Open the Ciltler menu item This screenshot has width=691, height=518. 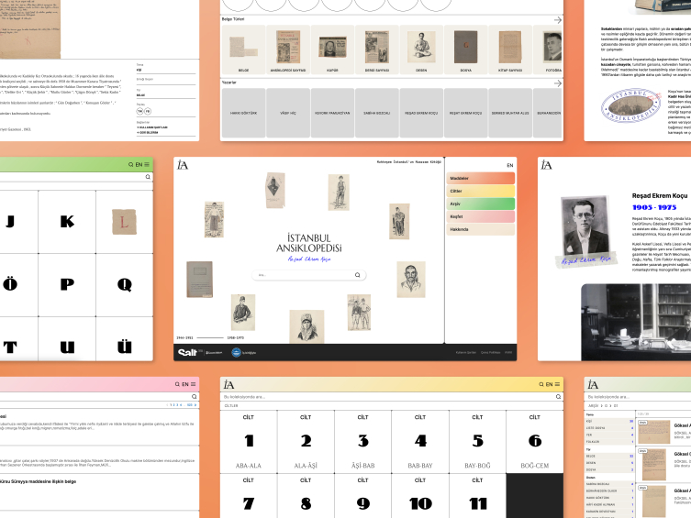[480, 191]
